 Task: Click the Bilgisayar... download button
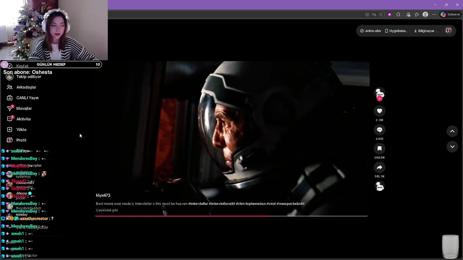426,31
